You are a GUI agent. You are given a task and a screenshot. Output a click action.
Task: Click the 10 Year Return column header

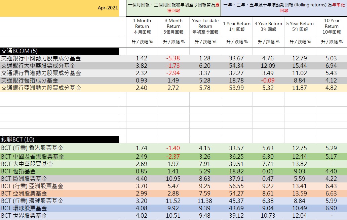click(x=332, y=26)
